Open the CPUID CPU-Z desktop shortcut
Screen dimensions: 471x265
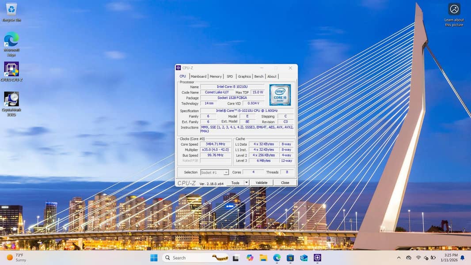11,70
